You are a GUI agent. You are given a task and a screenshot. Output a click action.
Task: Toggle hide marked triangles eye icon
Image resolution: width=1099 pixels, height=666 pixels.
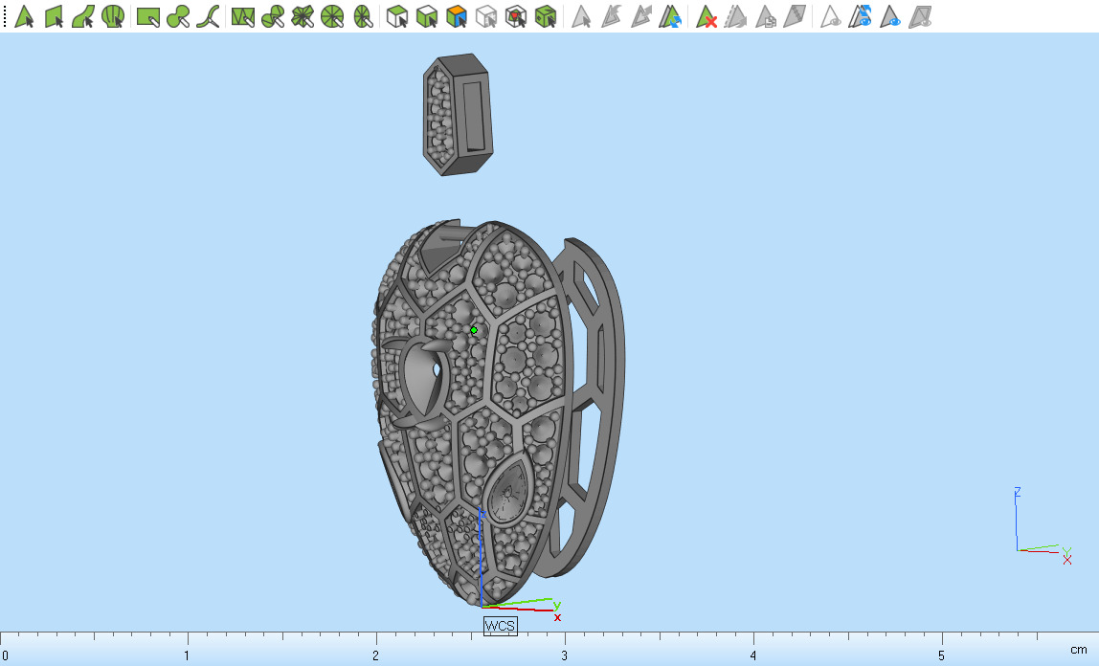[830, 15]
